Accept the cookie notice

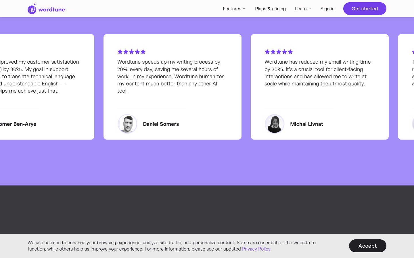coord(367,246)
